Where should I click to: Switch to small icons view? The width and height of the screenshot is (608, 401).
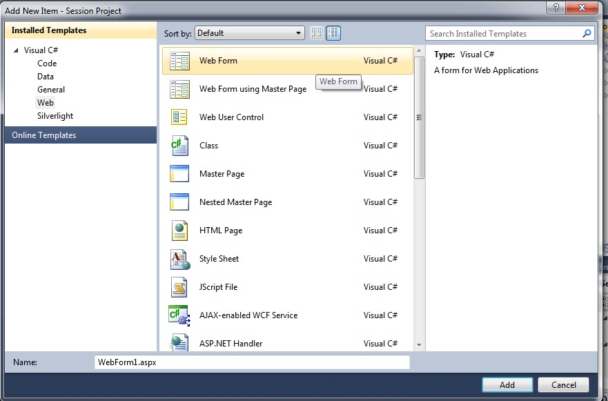tap(317, 33)
